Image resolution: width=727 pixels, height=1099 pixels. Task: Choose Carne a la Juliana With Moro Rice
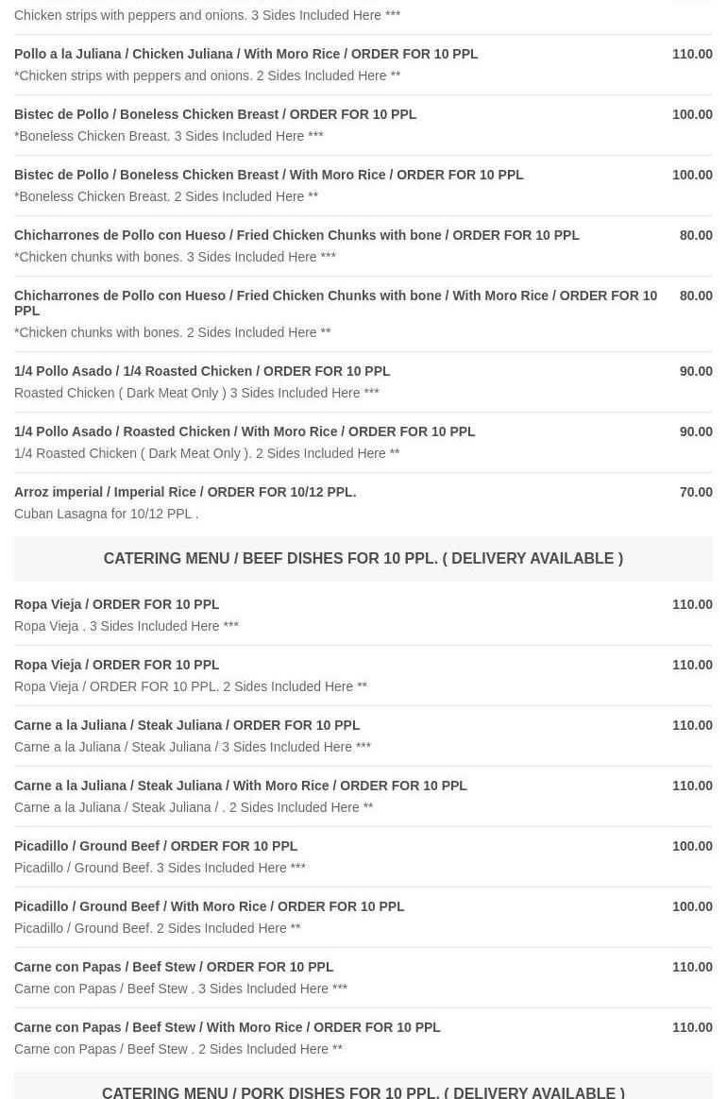coord(241,786)
